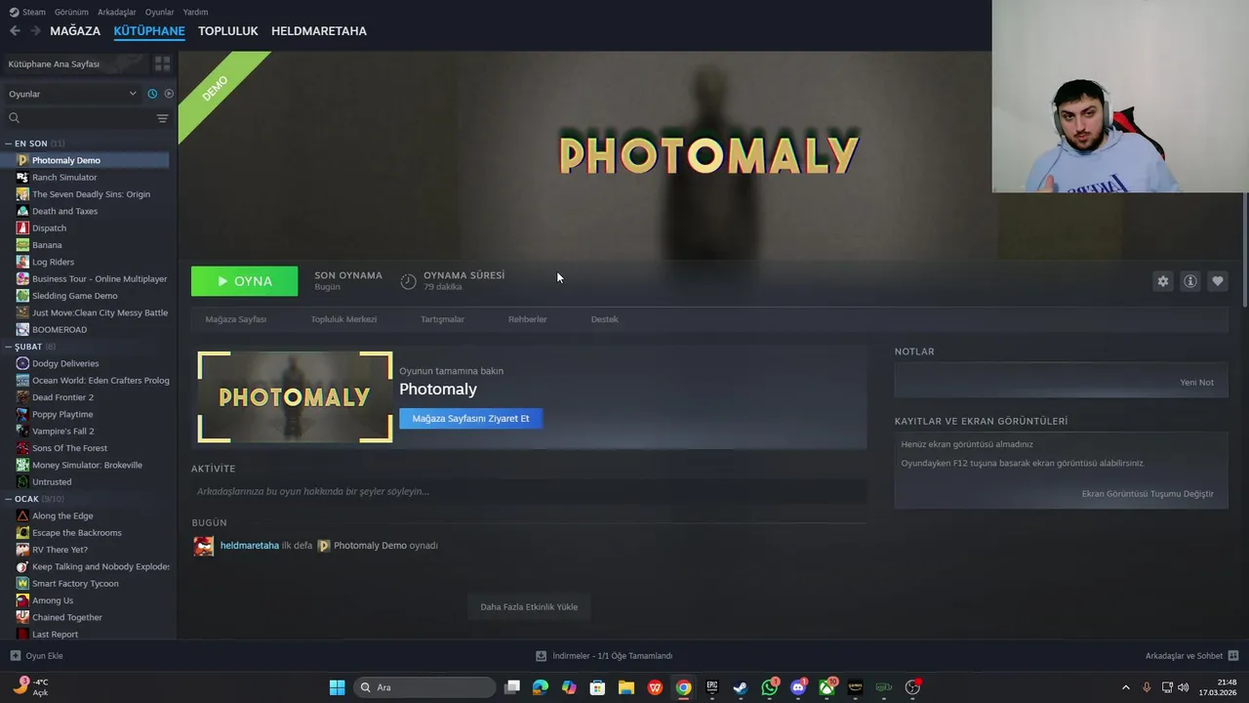Screen dimensions: 1249x703
Task: Toggle sort by recent activity clock icon
Action: 152,94
